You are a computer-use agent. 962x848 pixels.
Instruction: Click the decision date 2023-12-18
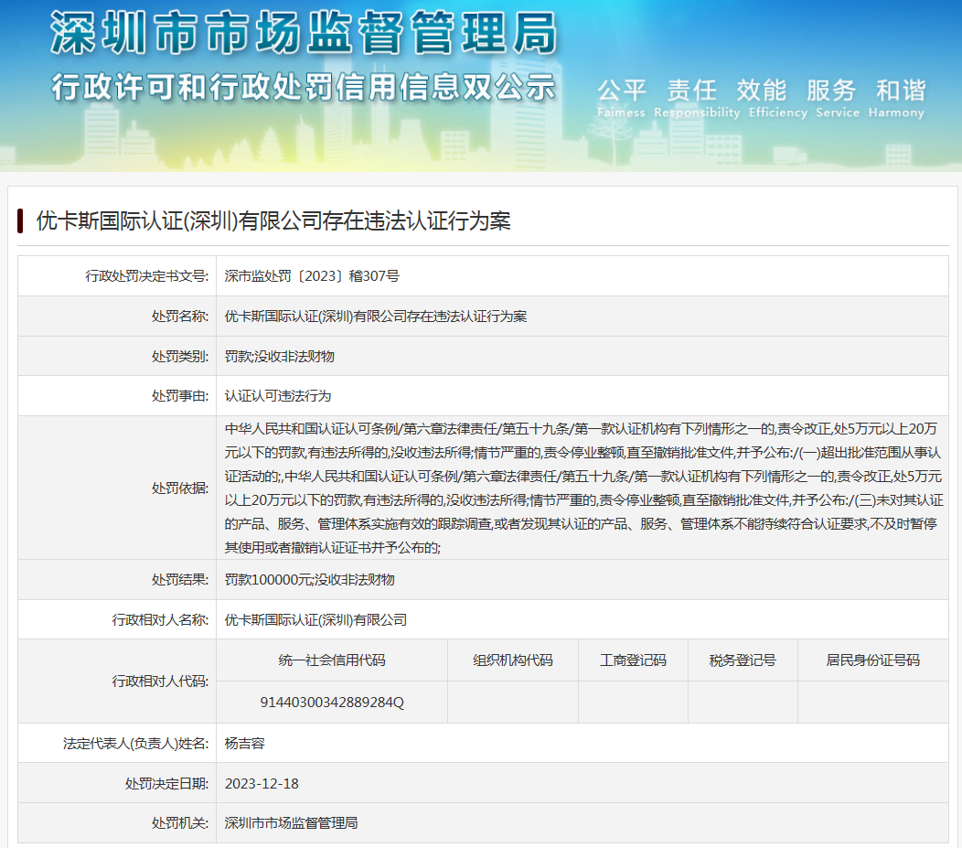pyautogui.click(x=262, y=783)
